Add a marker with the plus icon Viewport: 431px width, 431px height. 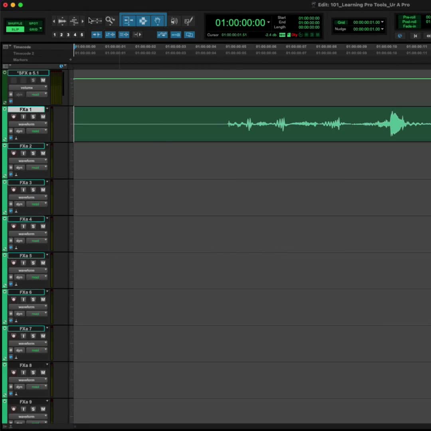point(71,59)
